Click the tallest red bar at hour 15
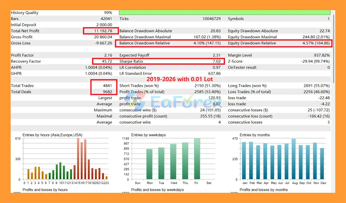Screen dimensions: 346x203 [78, 159]
